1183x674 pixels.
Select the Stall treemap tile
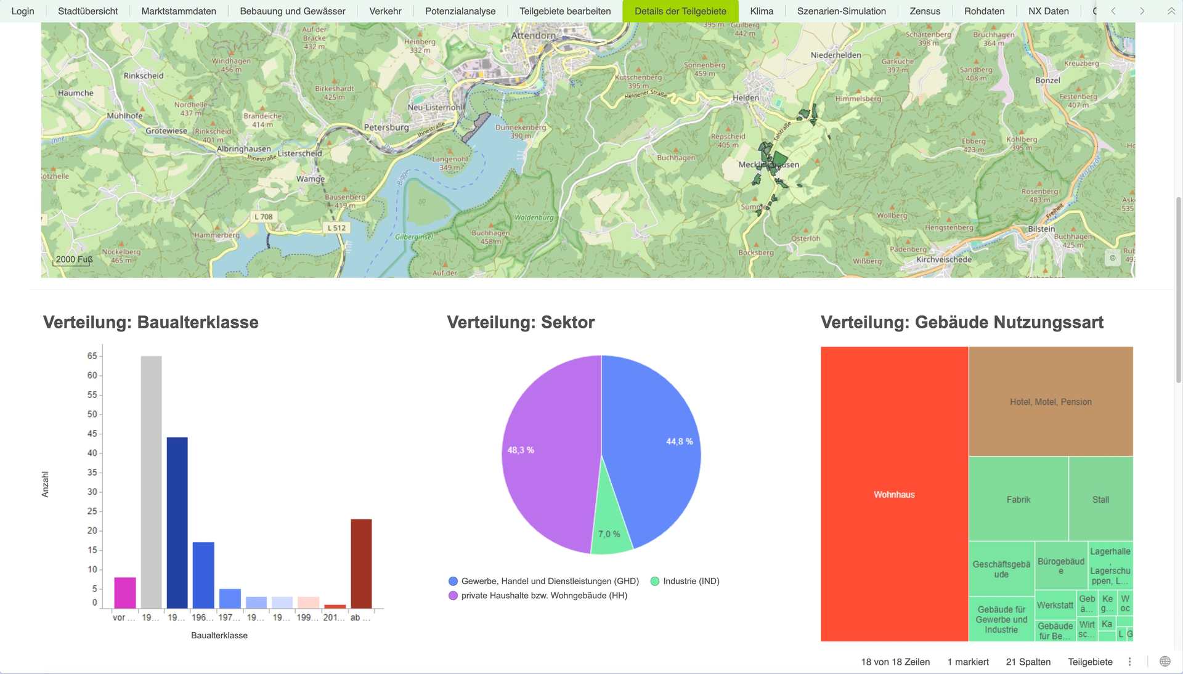click(x=1100, y=499)
